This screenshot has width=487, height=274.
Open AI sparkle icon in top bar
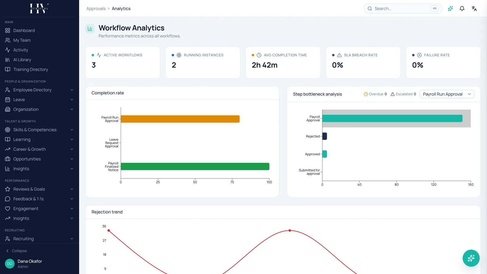(450, 9)
